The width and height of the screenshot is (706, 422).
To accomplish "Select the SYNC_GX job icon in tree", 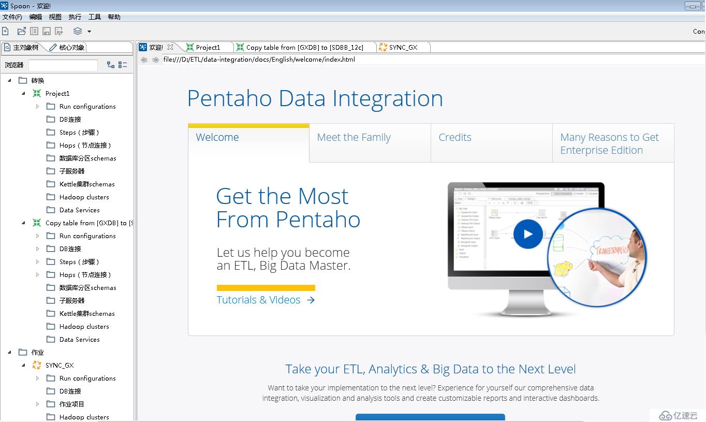I will click(37, 365).
